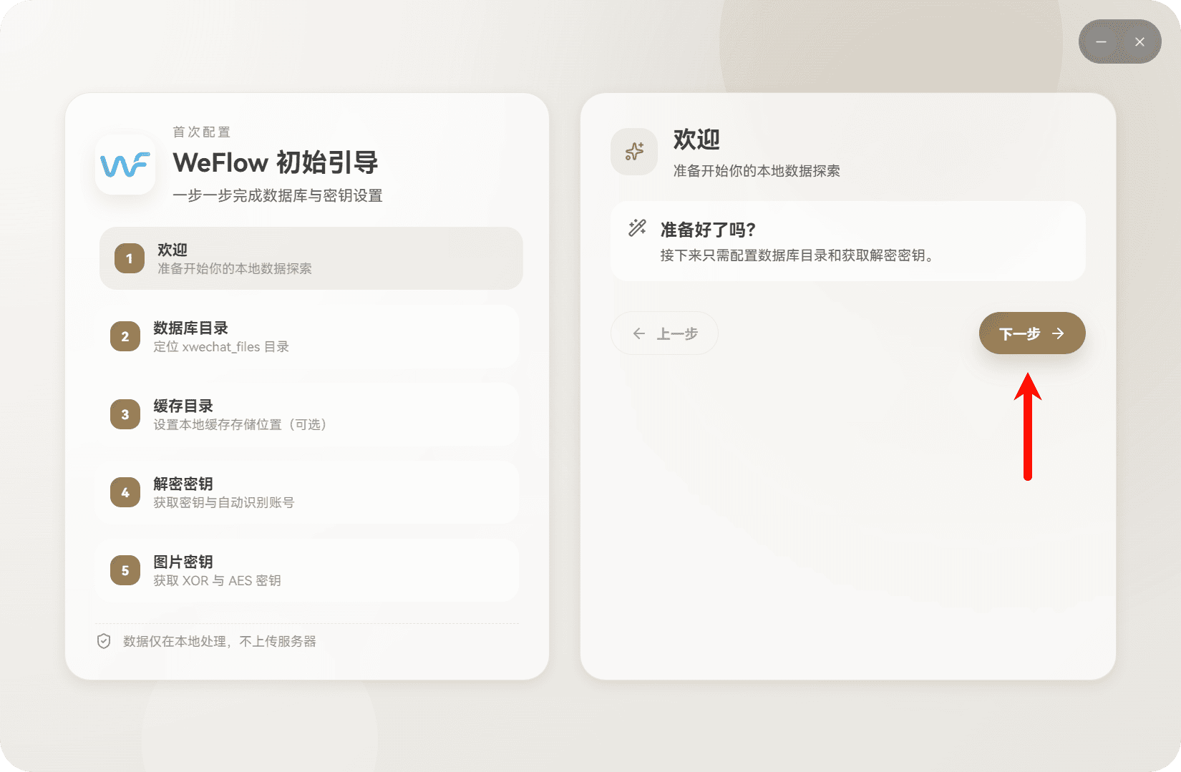Click the 准备好了吗 welcome card

(x=847, y=241)
